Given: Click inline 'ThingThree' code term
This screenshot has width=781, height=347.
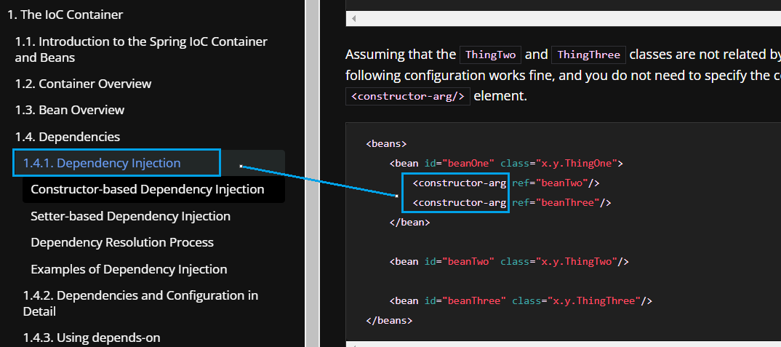Looking at the screenshot, I should click(588, 55).
